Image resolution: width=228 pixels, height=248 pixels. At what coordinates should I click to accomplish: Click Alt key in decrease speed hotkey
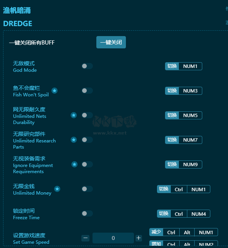[187, 232]
